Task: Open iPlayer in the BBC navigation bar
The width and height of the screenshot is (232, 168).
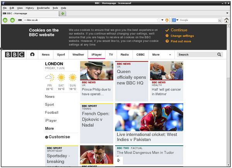Action: coord(96,55)
